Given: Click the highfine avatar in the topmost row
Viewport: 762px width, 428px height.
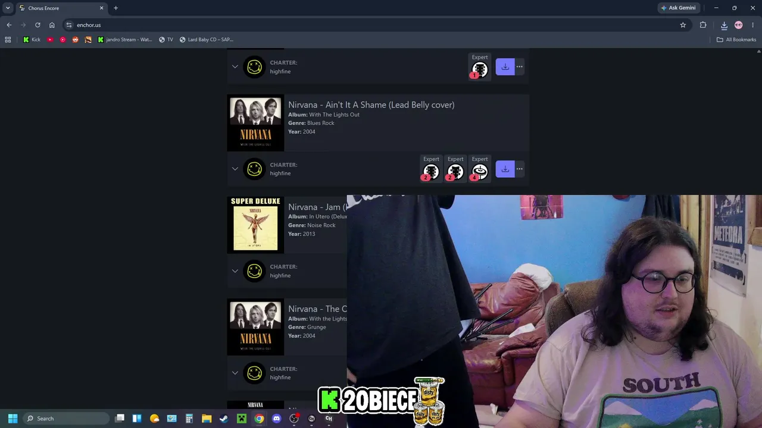Looking at the screenshot, I should click(x=255, y=67).
